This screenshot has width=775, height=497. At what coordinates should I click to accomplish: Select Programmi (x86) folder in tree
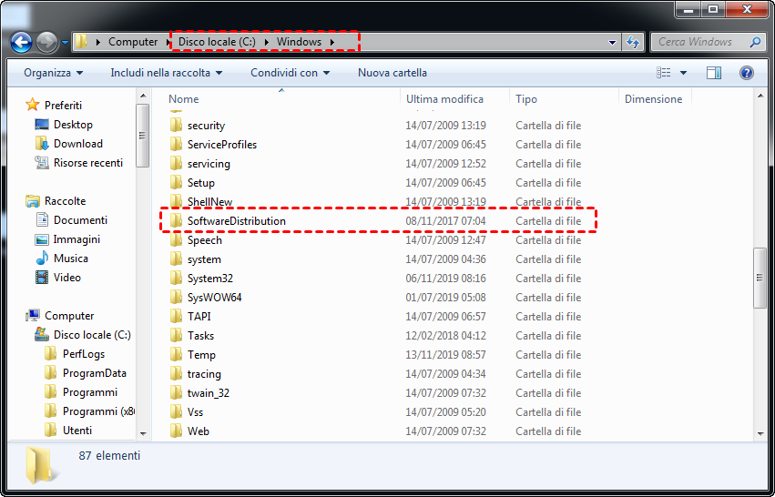point(89,411)
